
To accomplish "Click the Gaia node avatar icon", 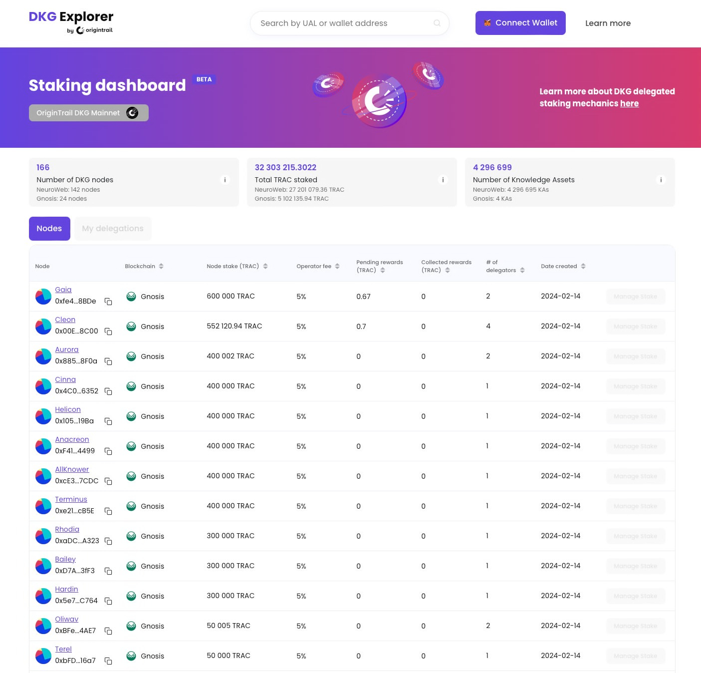I will [43, 297].
